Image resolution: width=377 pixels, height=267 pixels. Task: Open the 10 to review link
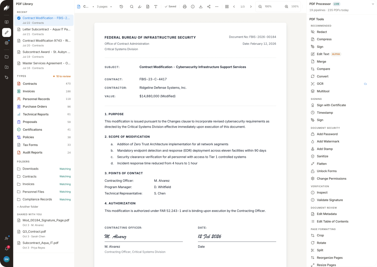tap(62, 76)
